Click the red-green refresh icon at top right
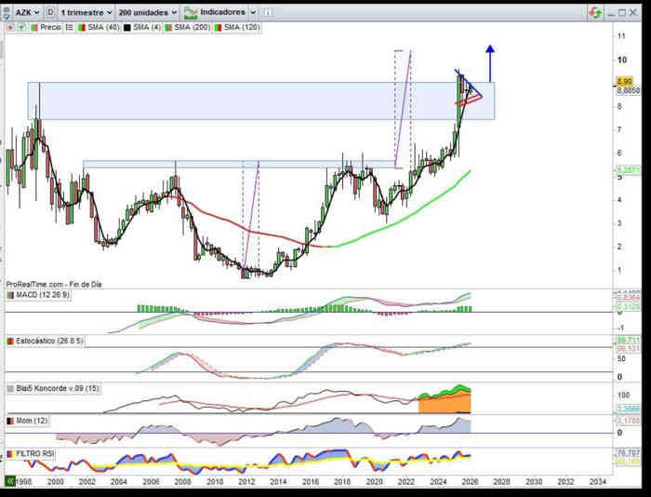Image resolution: width=651 pixels, height=497 pixels. [x=594, y=13]
